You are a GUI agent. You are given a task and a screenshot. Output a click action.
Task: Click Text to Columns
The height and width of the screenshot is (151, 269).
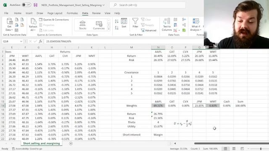[x=167, y=25]
